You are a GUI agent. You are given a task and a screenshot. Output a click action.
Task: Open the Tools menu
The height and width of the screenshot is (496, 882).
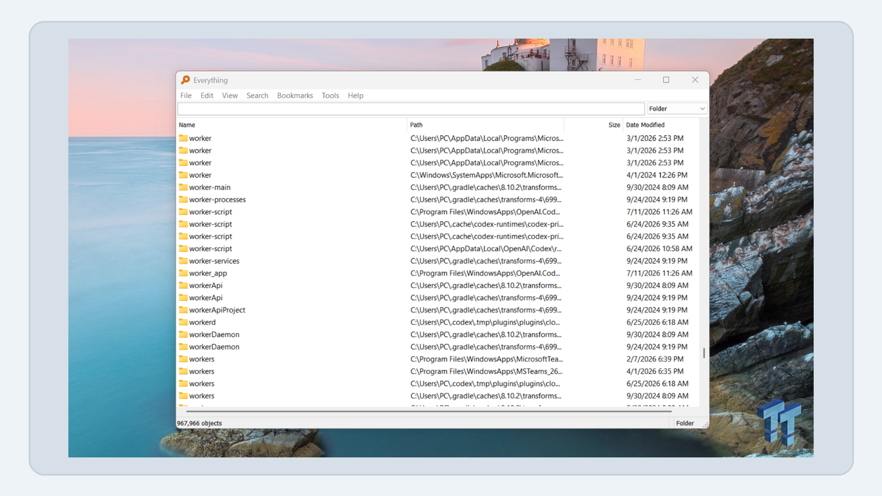(330, 95)
